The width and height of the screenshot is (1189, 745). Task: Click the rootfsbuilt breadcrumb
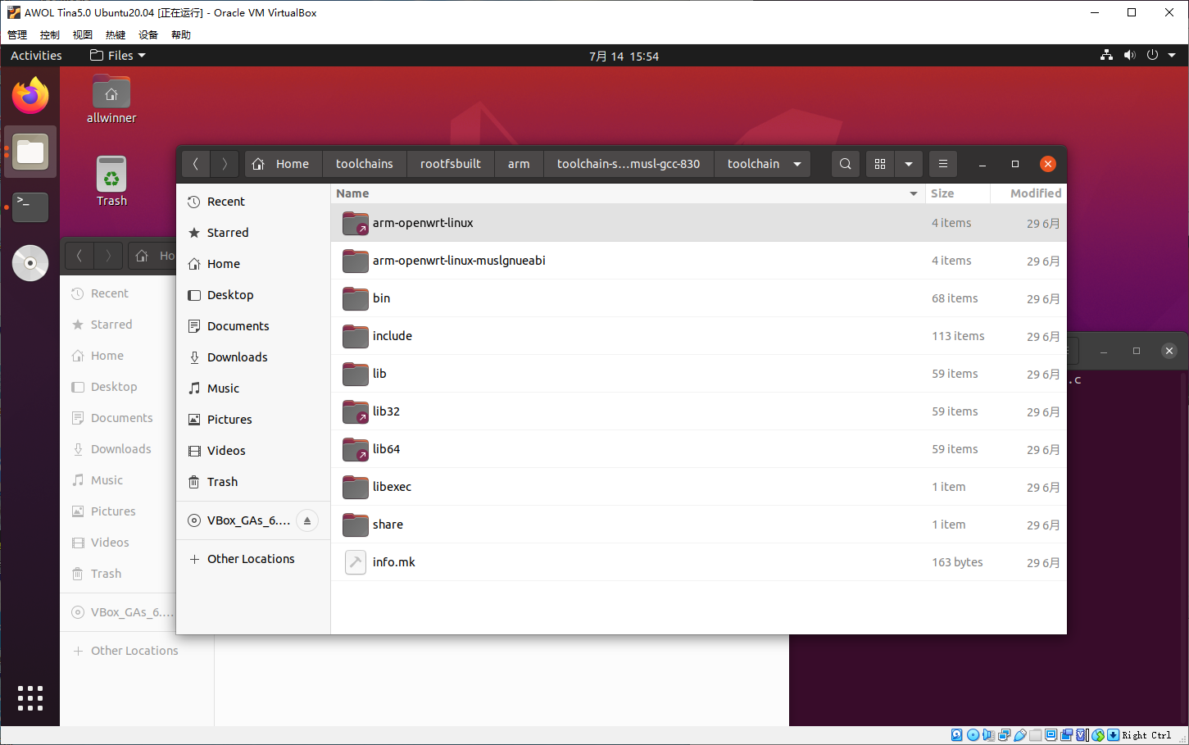[x=450, y=164]
